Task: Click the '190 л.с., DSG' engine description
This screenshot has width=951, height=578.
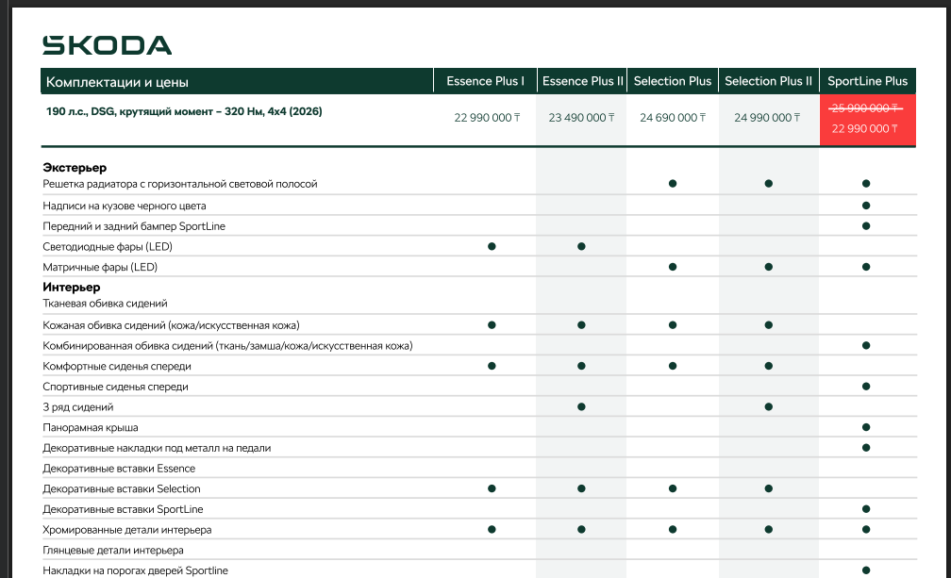Action: (x=184, y=111)
